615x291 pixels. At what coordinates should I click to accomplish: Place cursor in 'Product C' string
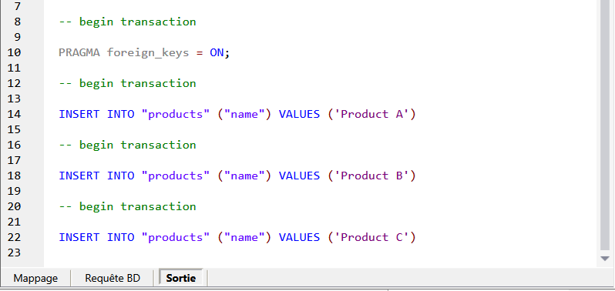tap(371, 237)
